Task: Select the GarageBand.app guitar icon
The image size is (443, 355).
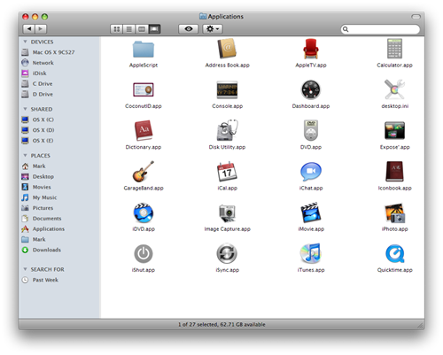Action: [x=144, y=171]
